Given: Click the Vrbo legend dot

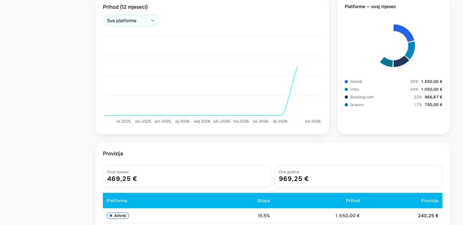Looking at the screenshot, I should [346, 89].
